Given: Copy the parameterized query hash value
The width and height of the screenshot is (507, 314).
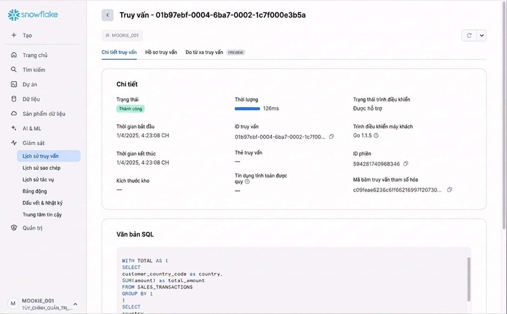Looking at the screenshot, I should 449,190.
